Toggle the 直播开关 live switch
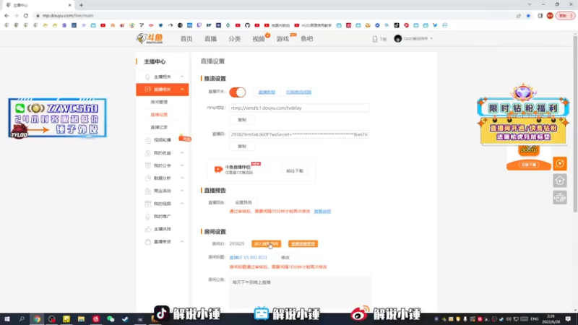The width and height of the screenshot is (578, 325). (238, 92)
